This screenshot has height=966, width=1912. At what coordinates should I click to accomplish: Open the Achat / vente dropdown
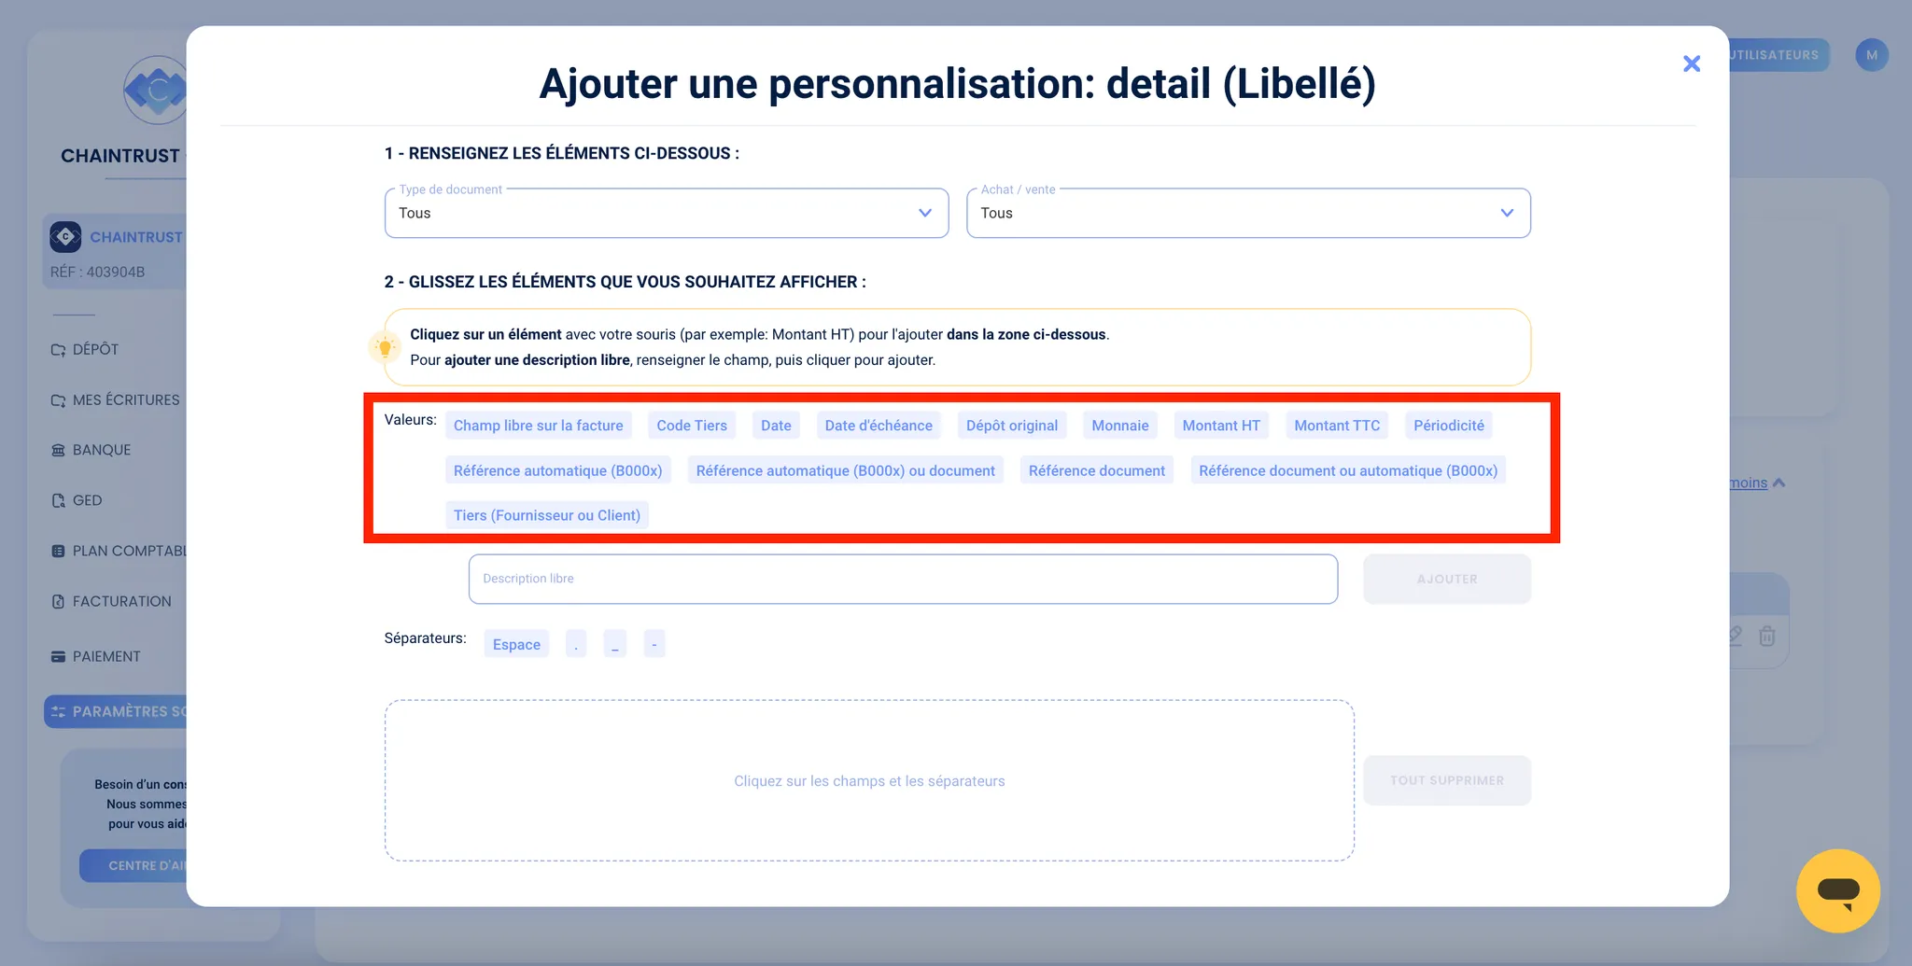click(1248, 213)
